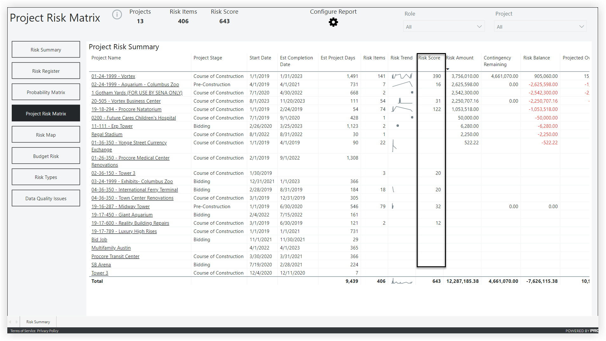Select Project Risk Matrix navigation button

(46, 113)
